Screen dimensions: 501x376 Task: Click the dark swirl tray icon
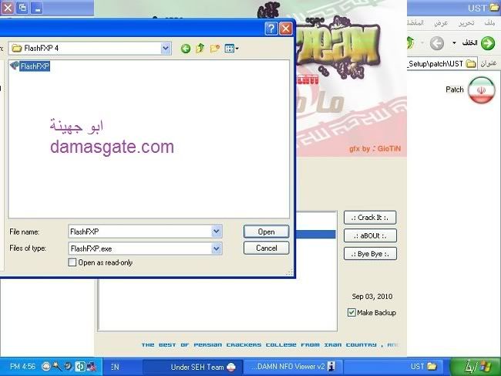coord(68,366)
